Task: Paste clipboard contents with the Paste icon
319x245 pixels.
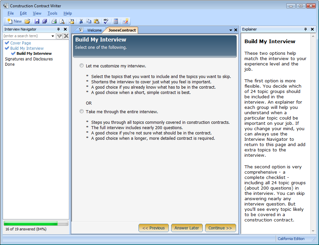Action: pyautogui.click(x=97, y=21)
